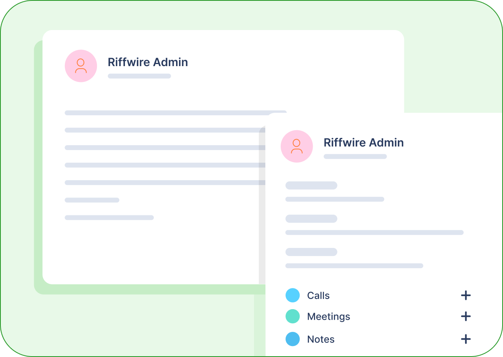Open the Meetings item
The height and width of the screenshot is (357, 503).
[x=329, y=317]
